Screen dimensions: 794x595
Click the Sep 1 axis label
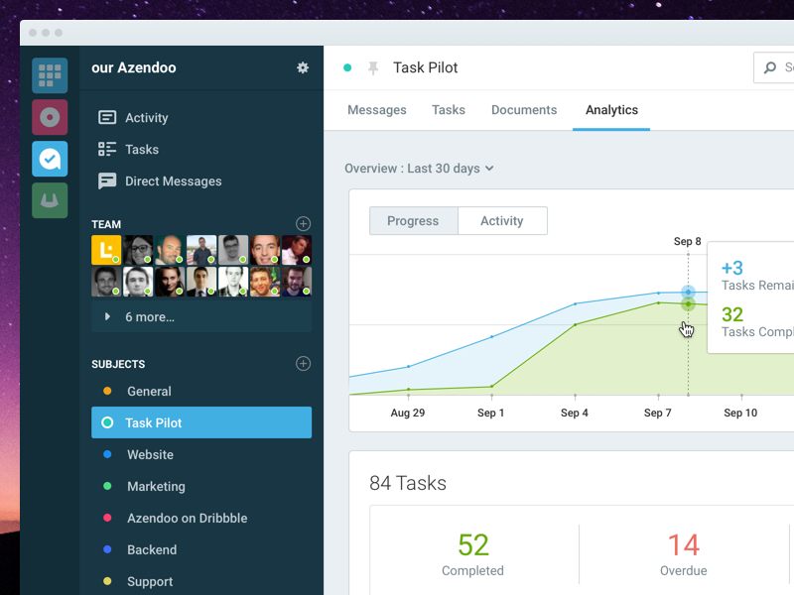(x=490, y=413)
